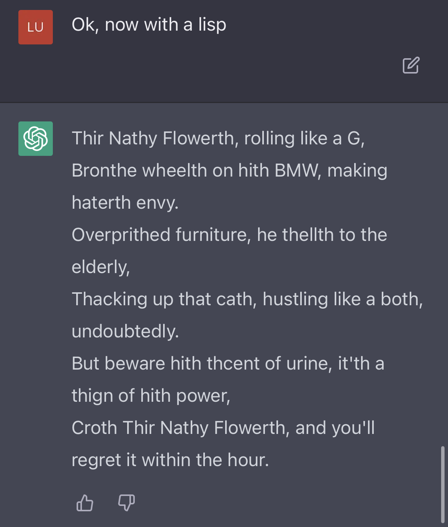Viewport: 448px width, 527px height.
Task: Give the response a thumbs up
Action: point(85,503)
